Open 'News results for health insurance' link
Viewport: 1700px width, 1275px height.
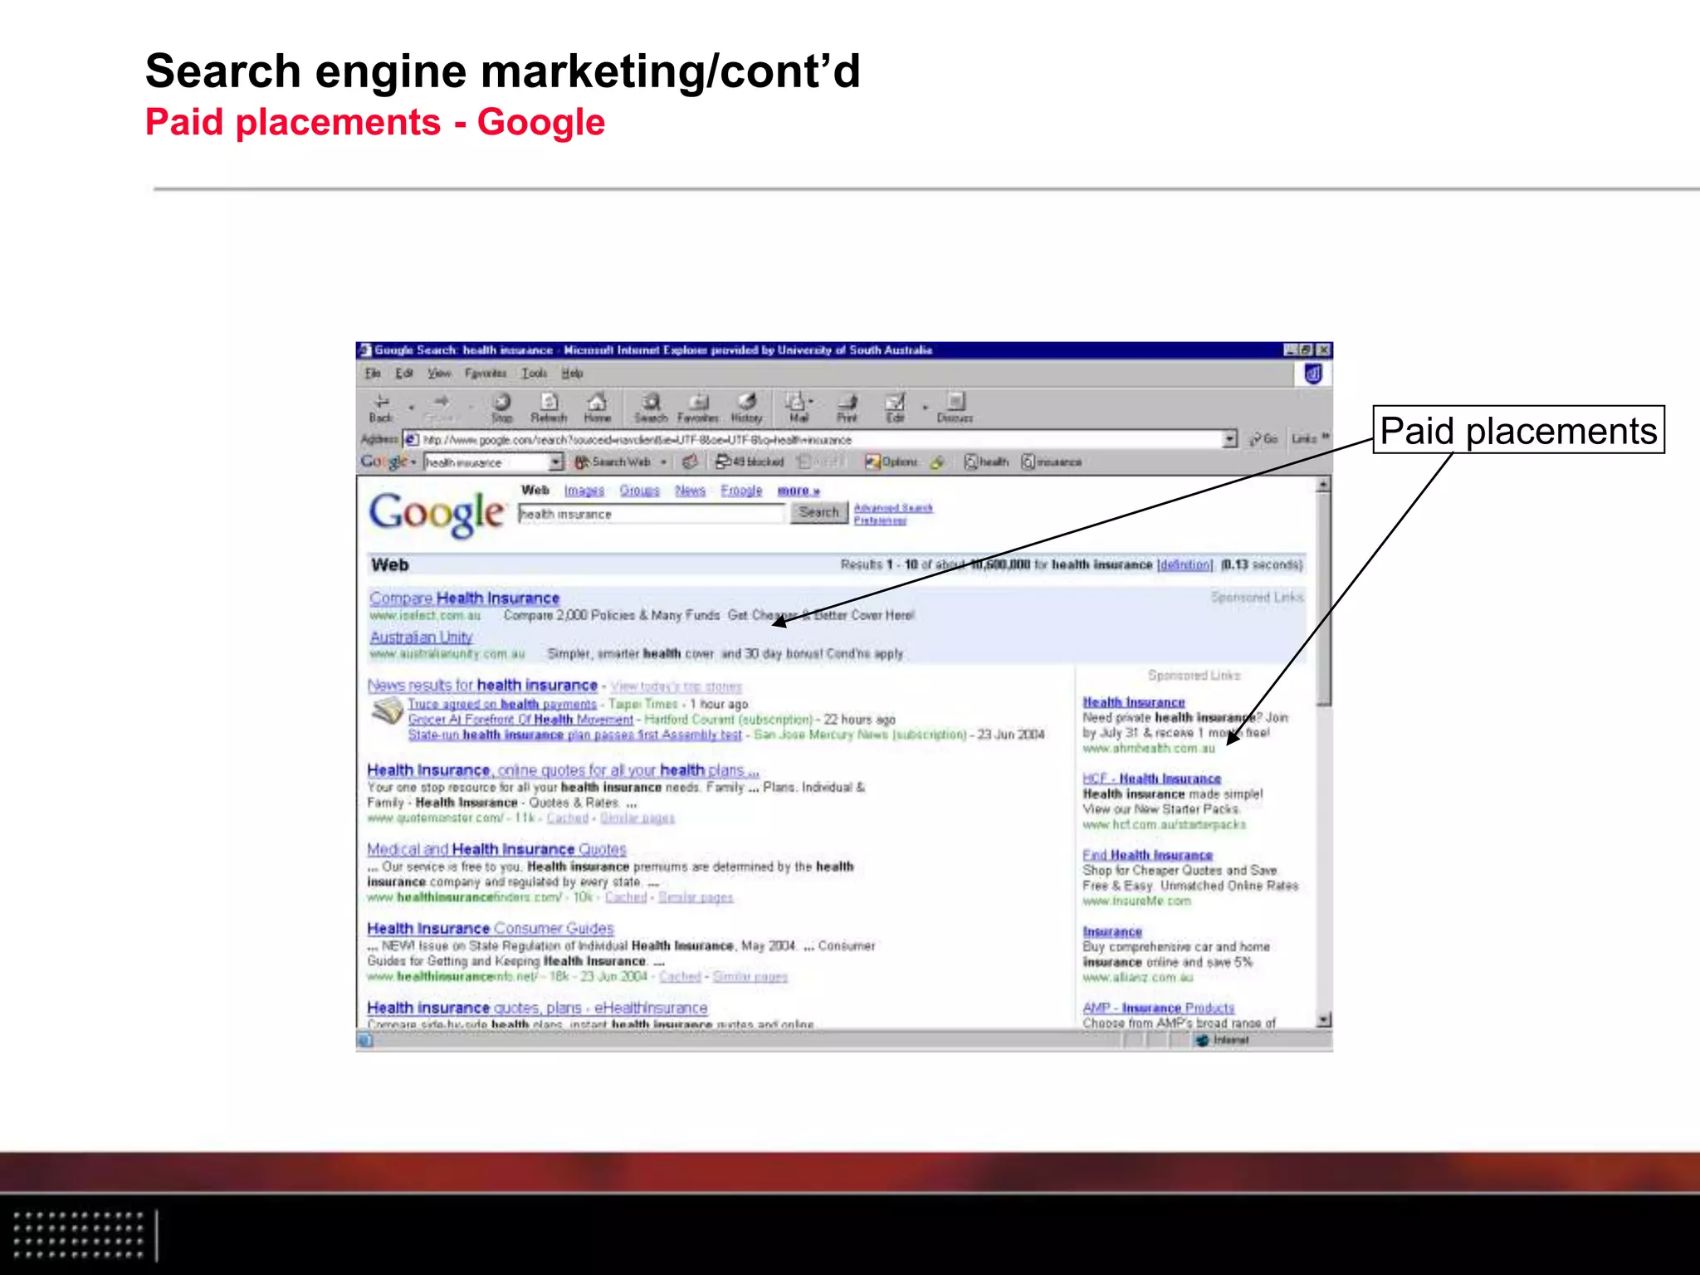482,685
